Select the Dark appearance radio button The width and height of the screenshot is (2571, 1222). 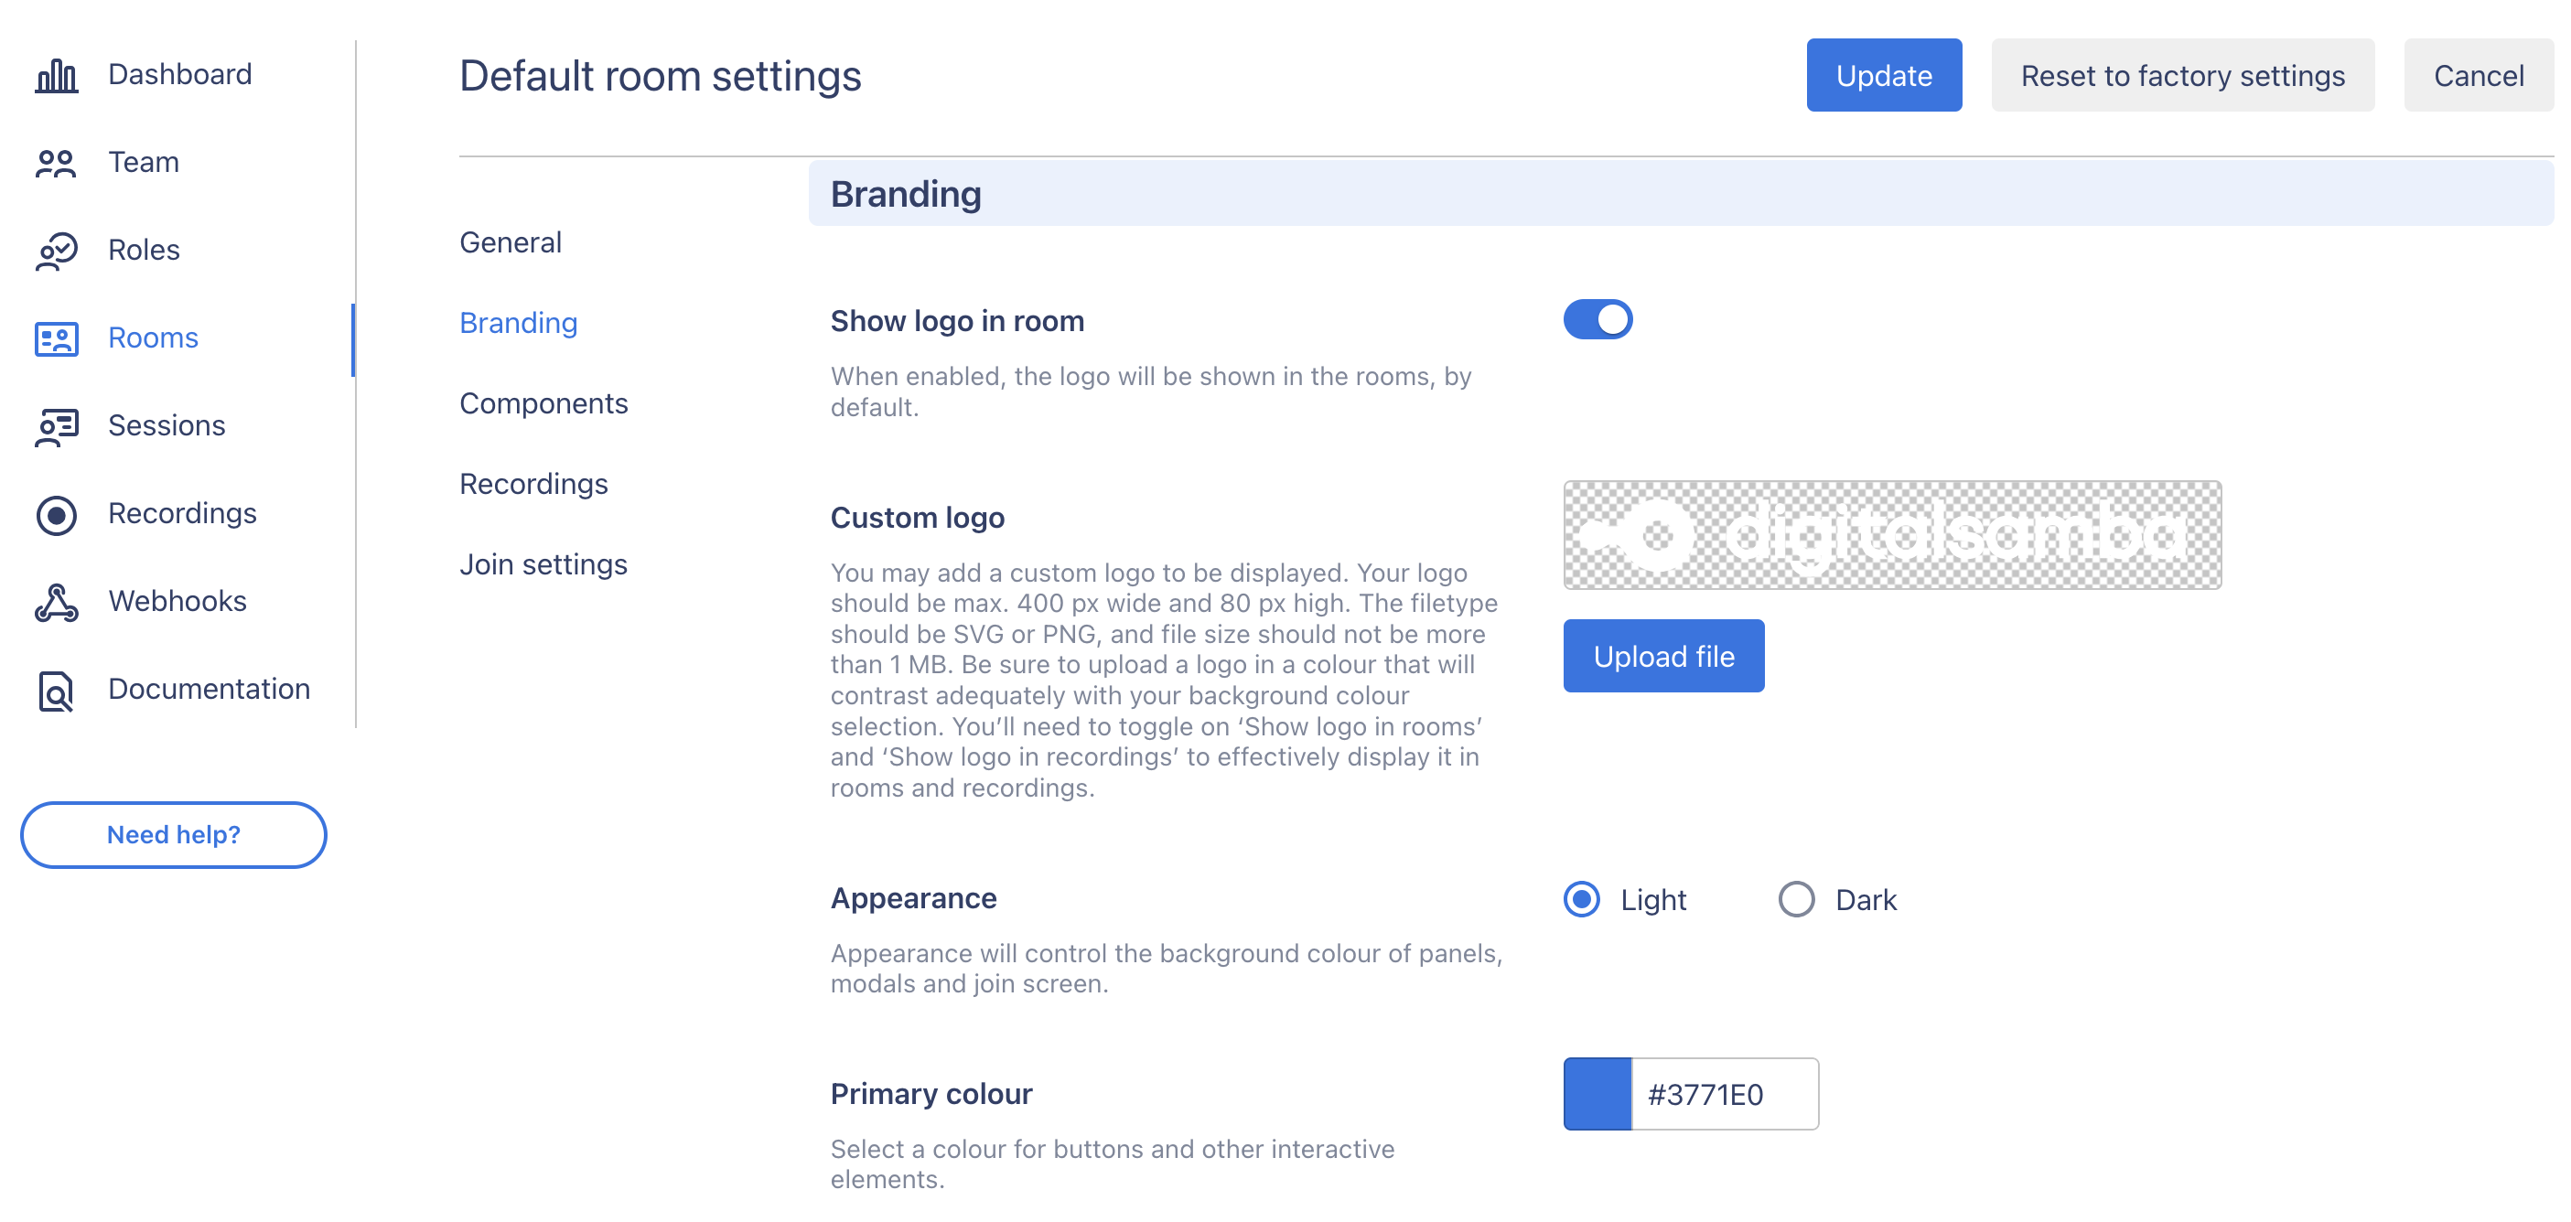point(1795,899)
